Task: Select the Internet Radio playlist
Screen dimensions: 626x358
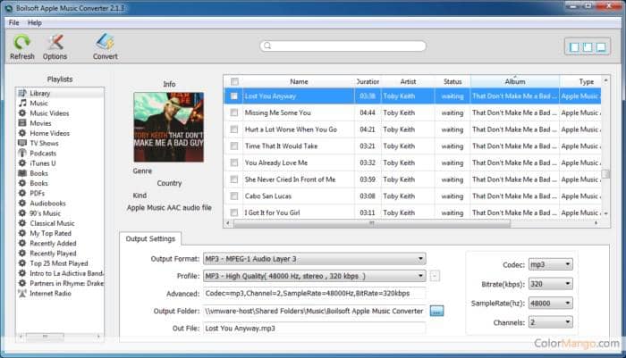Action: (52, 292)
